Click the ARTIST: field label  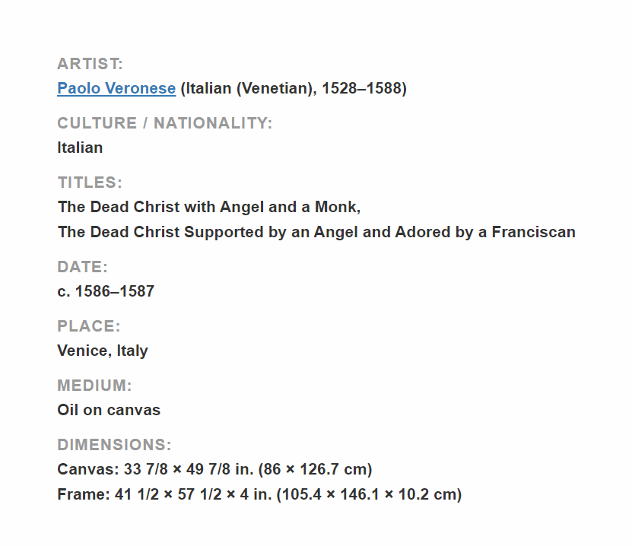pyautogui.click(x=90, y=64)
